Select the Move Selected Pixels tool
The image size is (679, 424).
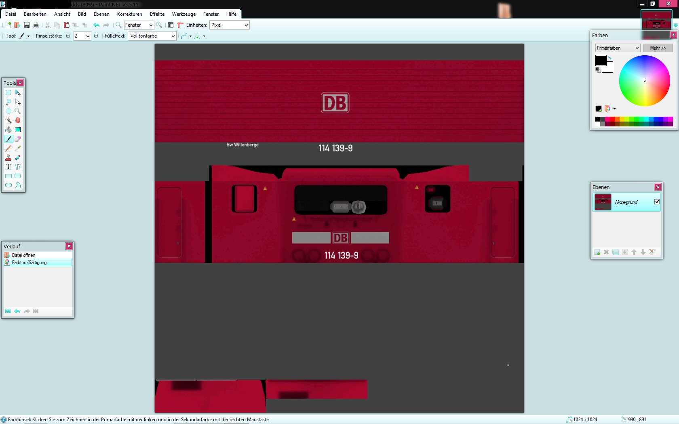18,92
